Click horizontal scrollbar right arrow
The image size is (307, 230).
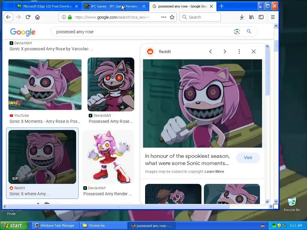tap(271, 206)
